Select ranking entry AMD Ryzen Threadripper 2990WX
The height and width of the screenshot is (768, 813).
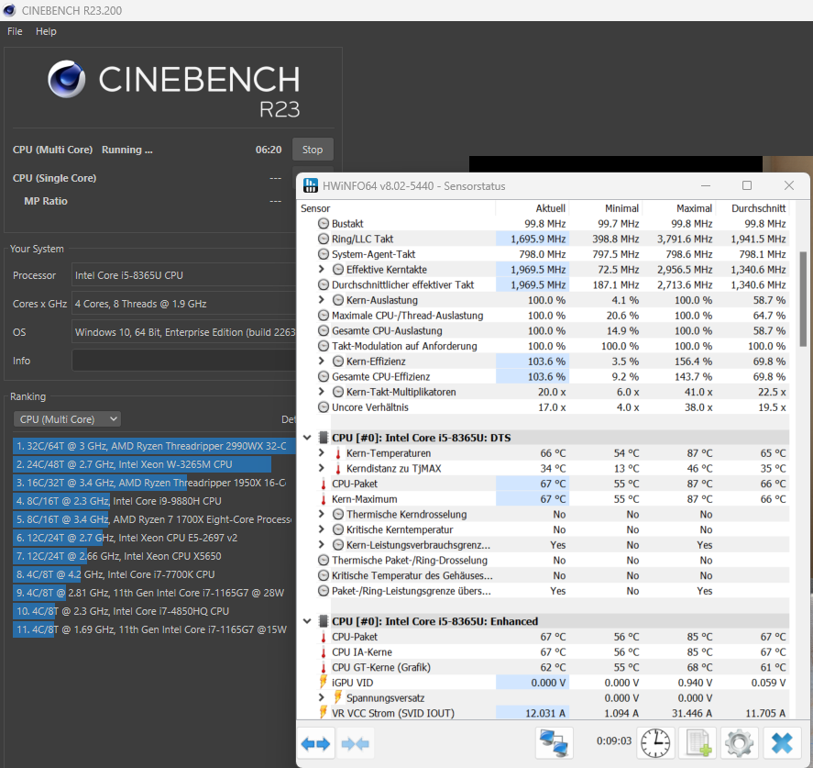(154, 446)
